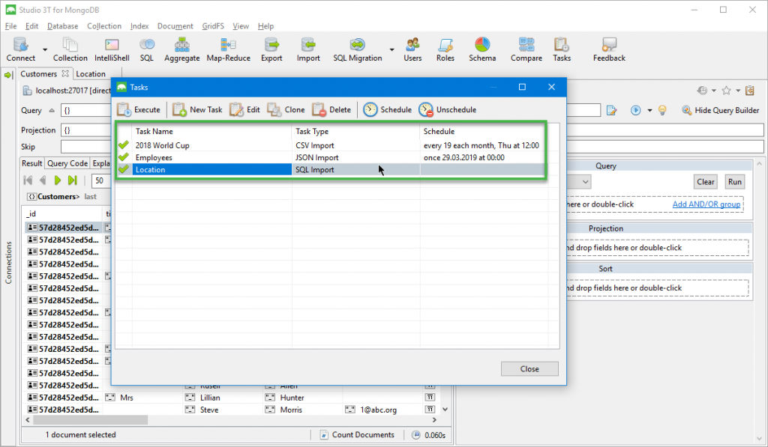Screen dimensions: 768x447
Task: Click Clear in the Query Builder
Action: coord(705,182)
